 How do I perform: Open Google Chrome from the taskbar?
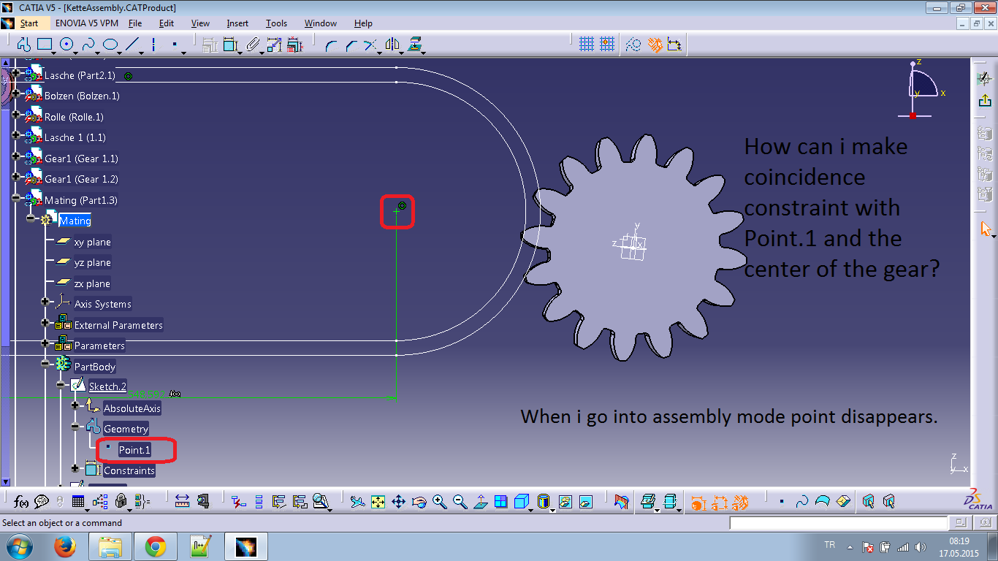pos(155,546)
